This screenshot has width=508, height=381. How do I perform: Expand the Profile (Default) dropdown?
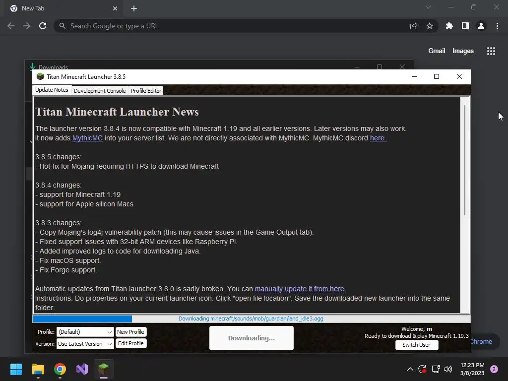[85, 332]
